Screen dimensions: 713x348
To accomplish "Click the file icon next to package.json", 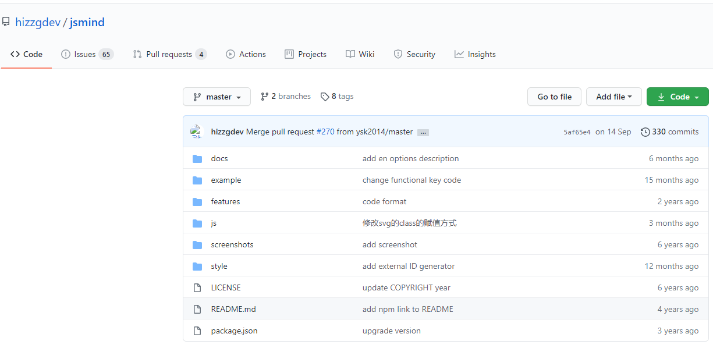I will click(x=197, y=331).
